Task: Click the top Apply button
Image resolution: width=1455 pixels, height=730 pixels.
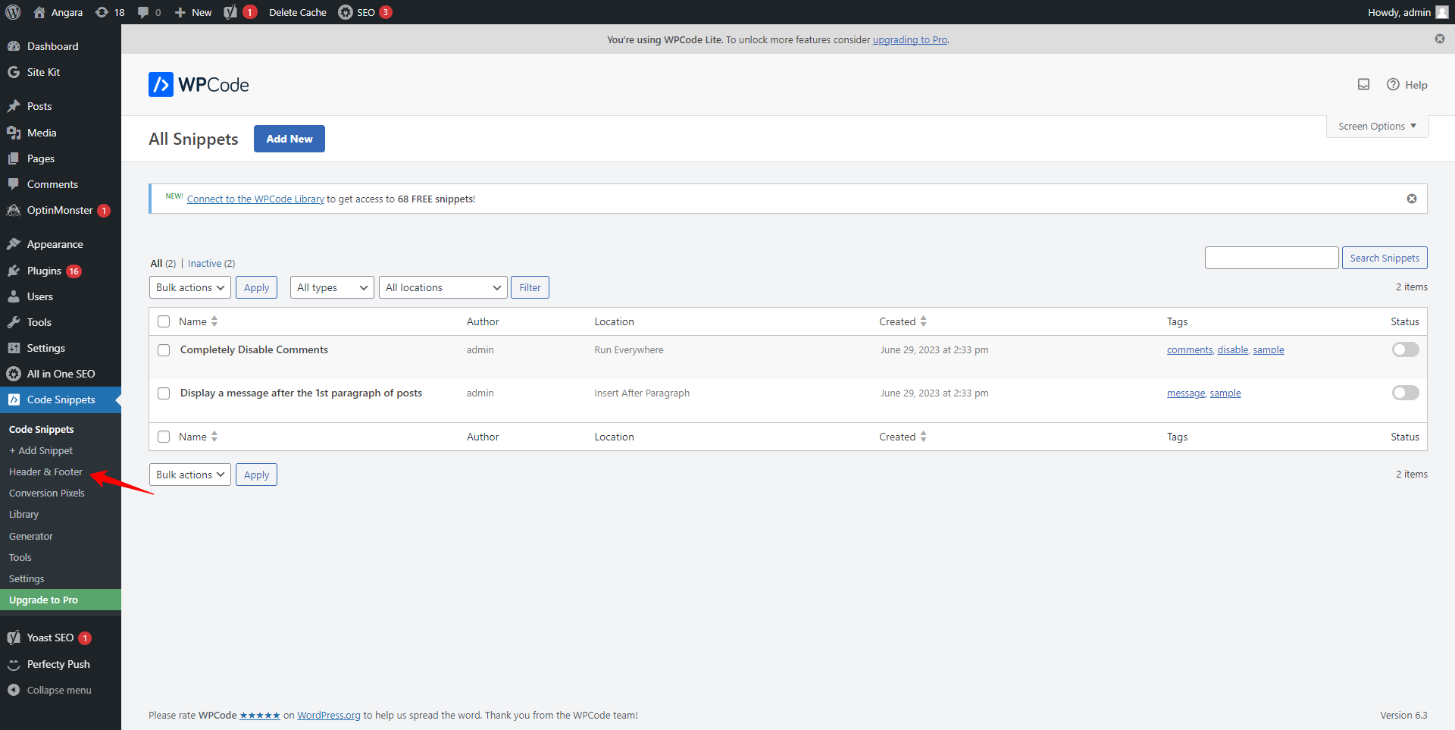Action: [256, 287]
